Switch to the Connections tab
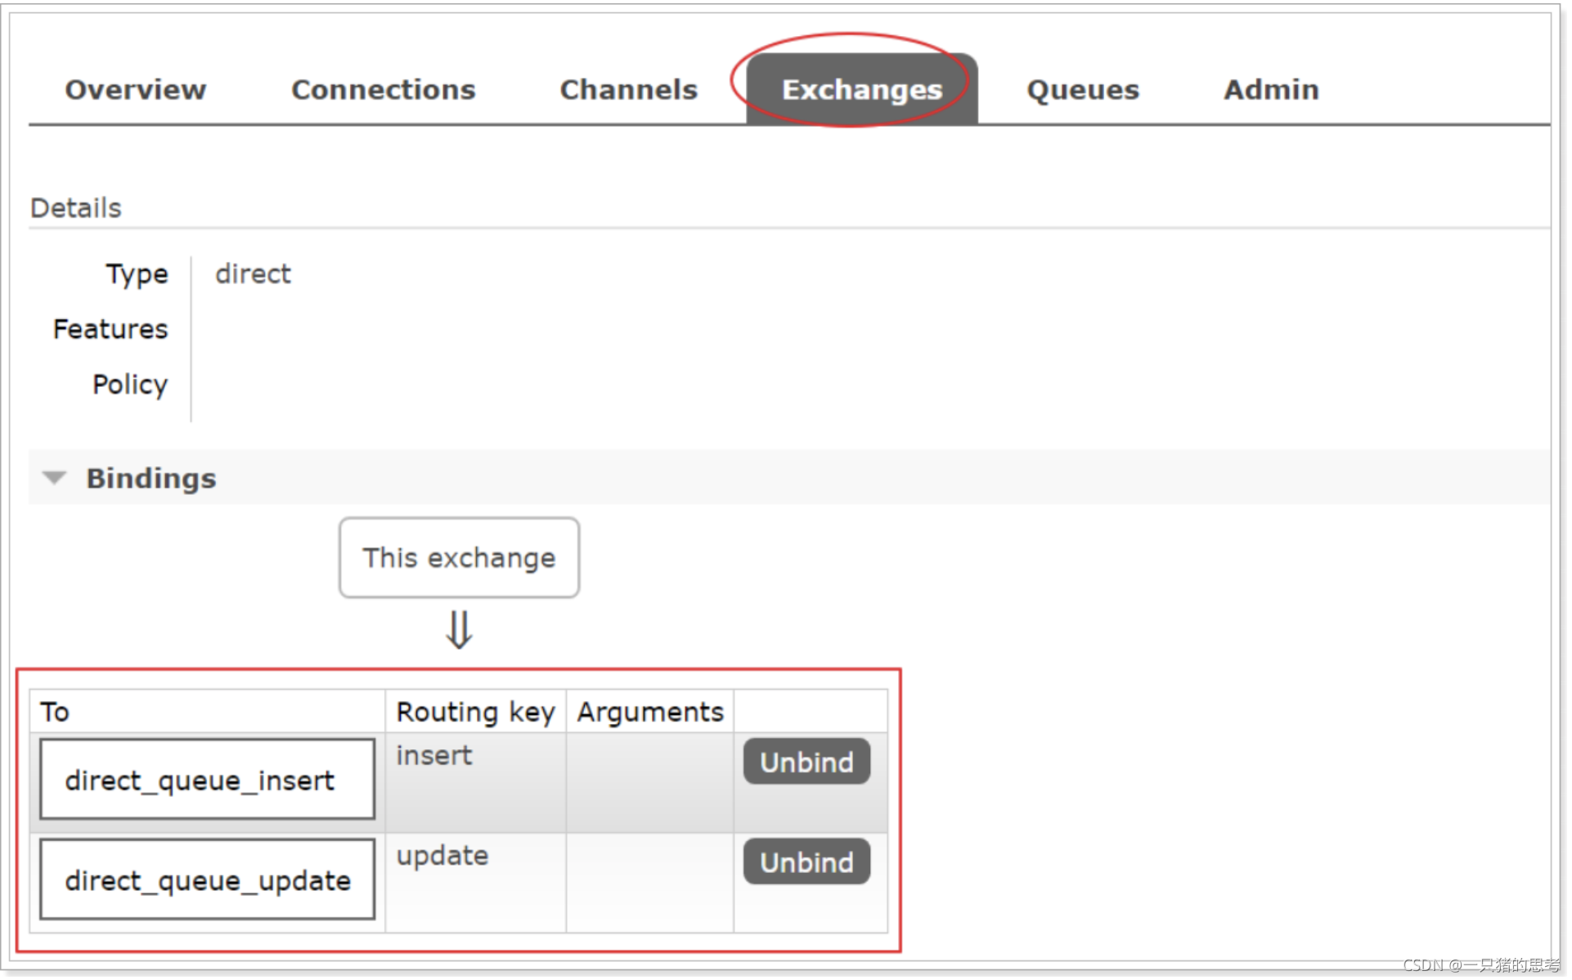 point(383,89)
